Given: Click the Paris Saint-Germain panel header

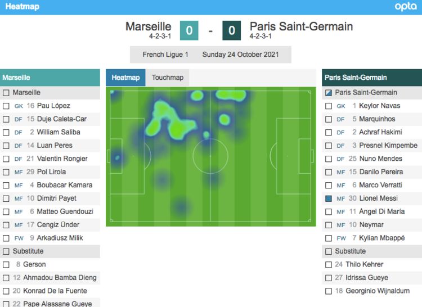Looking at the screenshot, I should coord(371,78).
